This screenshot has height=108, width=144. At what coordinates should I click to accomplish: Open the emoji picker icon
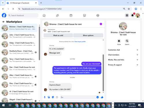click(x=98, y=97)
